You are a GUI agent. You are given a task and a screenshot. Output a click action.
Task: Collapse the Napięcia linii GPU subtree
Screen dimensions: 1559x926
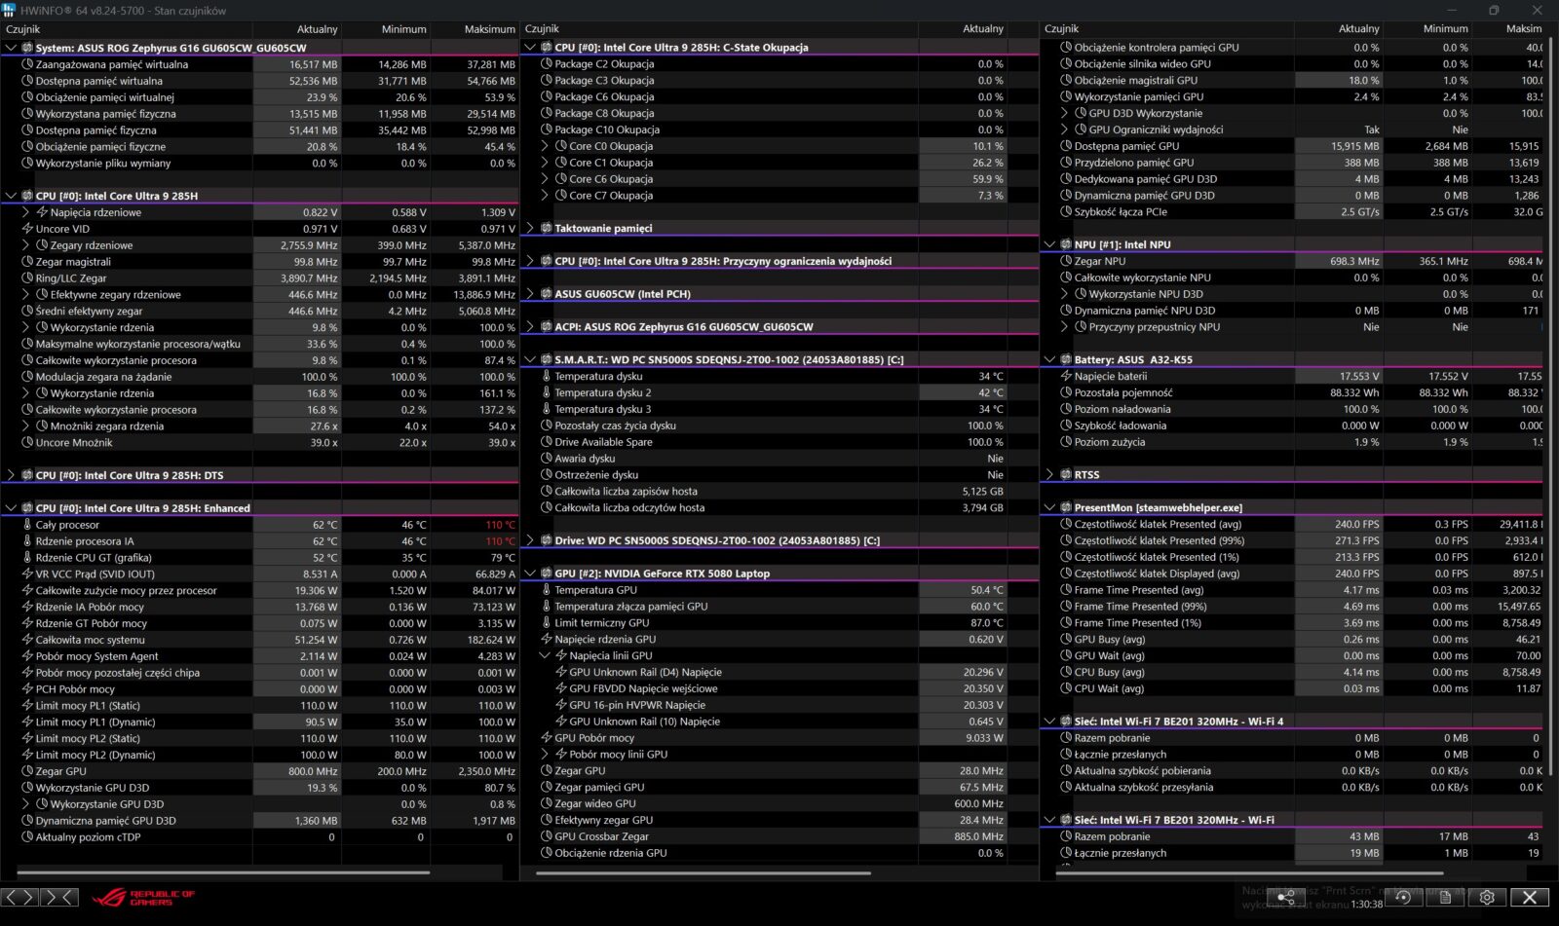(x=546, y=655)
